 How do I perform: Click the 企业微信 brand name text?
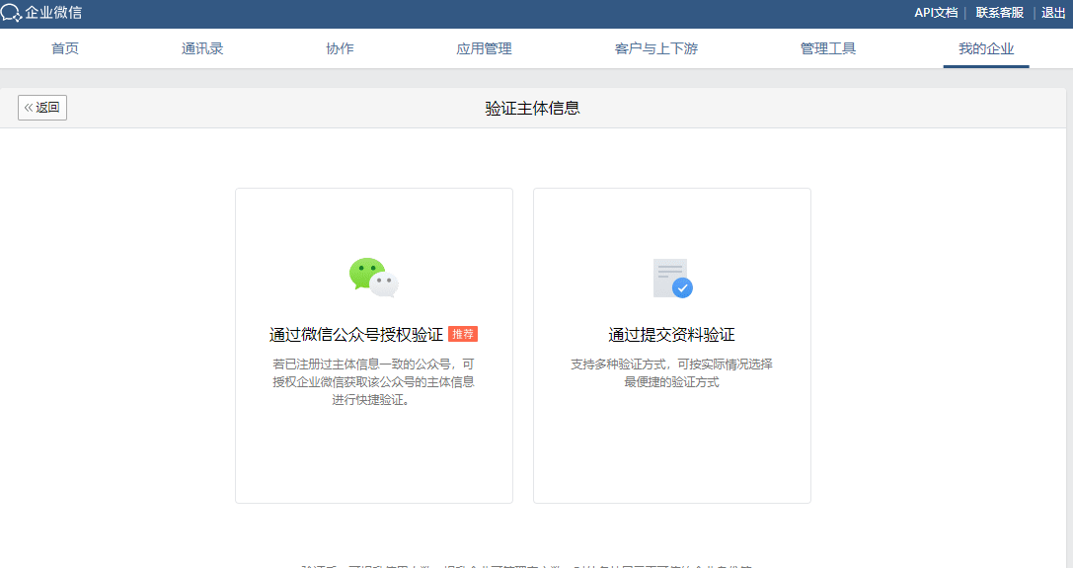click(x=53, y=13)
